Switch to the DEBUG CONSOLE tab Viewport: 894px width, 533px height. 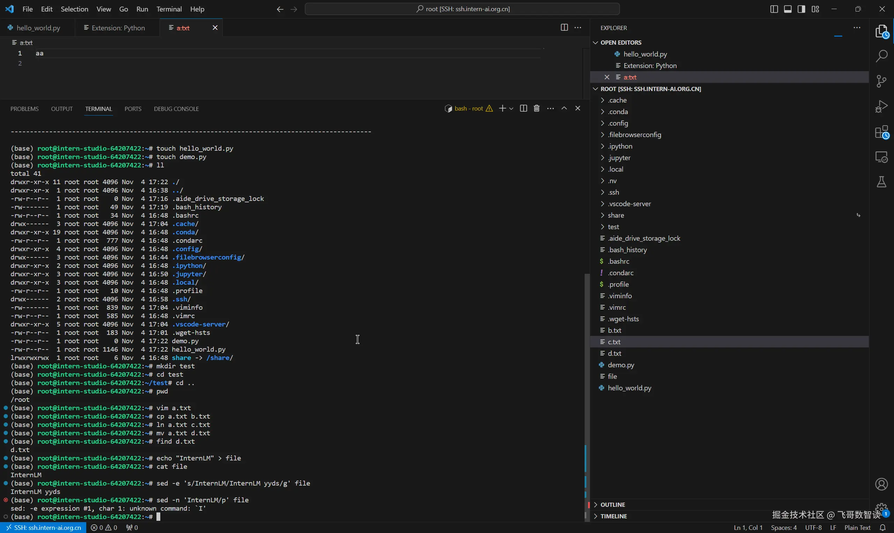click(x=176, y=109)
